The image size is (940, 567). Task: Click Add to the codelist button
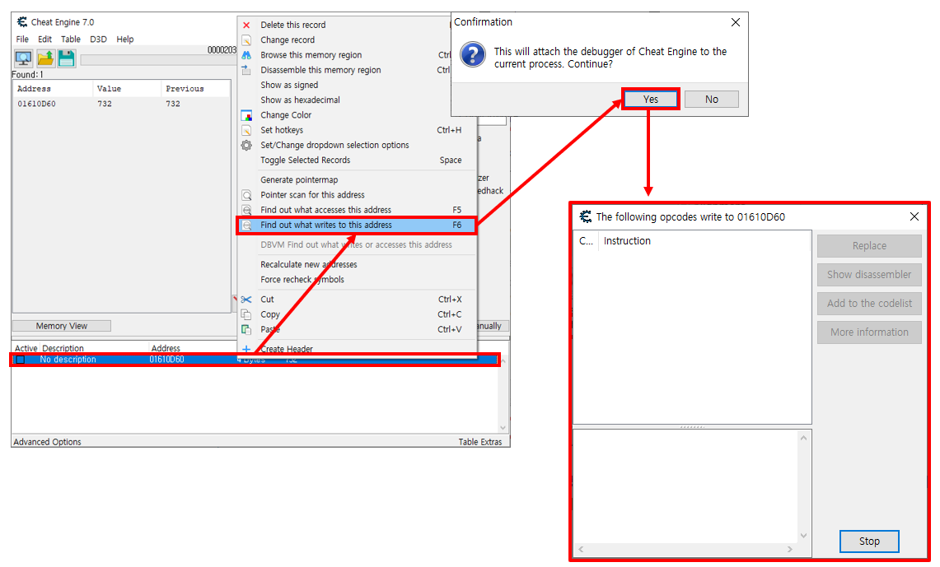(x=869, y=303)
